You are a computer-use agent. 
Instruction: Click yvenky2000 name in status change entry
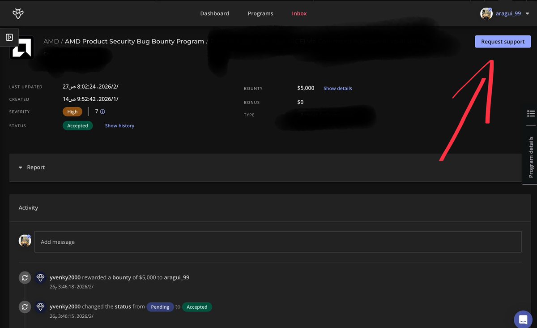click(65, 306)
